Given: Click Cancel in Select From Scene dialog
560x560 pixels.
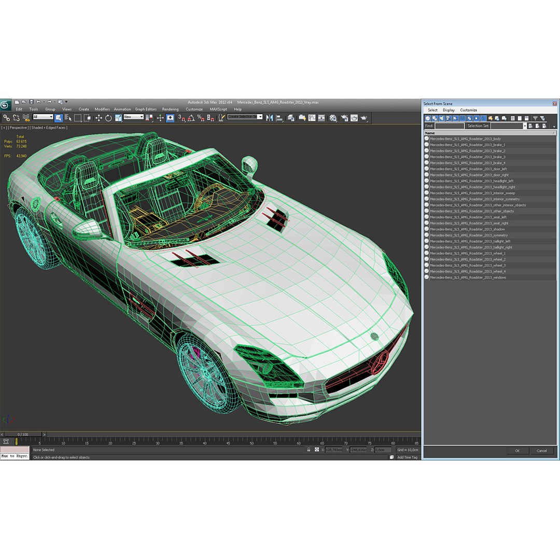Looking at the screenshot, I should click(542, 451).
